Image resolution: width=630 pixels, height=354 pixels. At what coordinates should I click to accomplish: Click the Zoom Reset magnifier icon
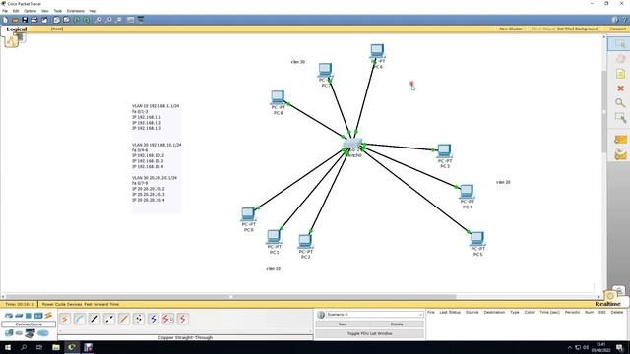point(108,20)
